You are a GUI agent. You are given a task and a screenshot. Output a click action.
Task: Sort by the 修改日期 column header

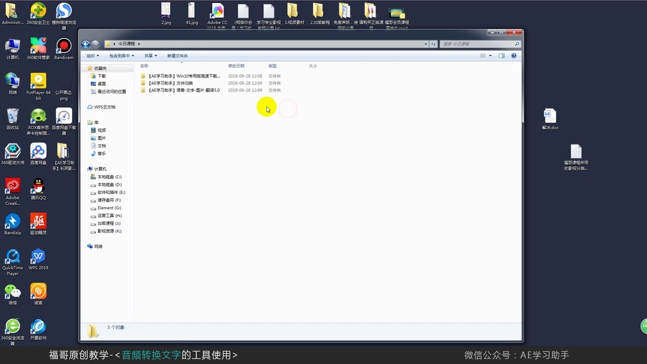(x=246, y=66)
